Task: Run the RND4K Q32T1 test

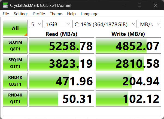Action: point(15,81)
